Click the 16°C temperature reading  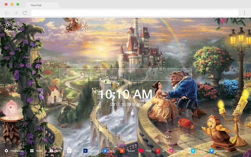16,24
